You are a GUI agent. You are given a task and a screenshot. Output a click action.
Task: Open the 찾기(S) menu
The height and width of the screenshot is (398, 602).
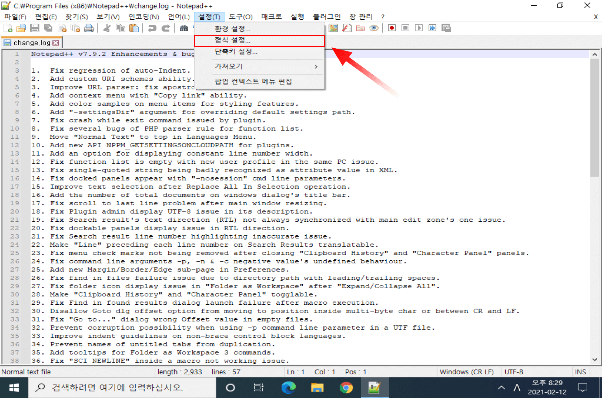(77, 17)
